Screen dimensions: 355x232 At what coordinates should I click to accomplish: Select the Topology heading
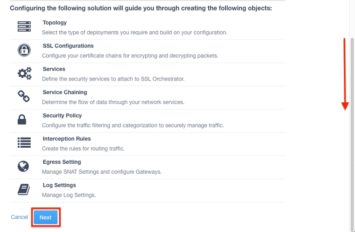(54, 23)
